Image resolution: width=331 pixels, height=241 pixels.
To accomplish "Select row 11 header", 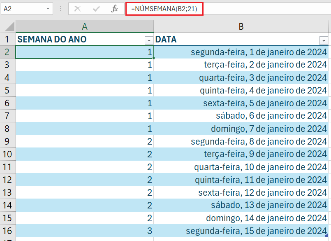I will coord(7,167).
